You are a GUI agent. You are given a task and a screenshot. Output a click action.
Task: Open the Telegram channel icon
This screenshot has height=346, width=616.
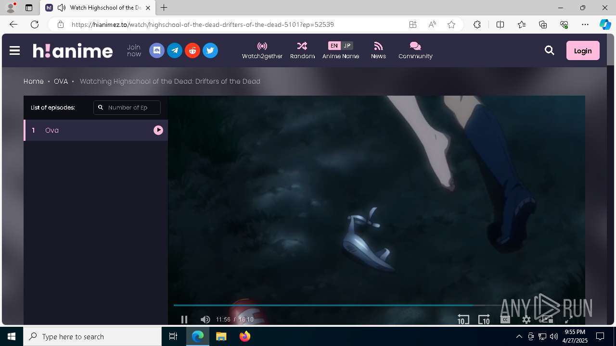(175, 50)
